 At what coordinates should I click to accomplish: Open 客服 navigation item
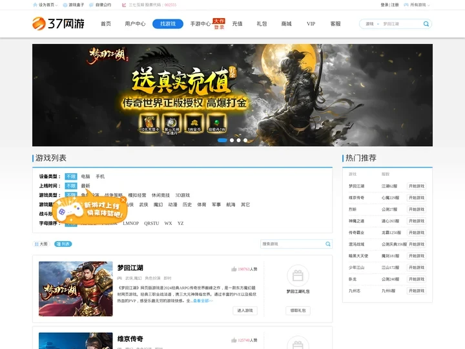tap(335, 24)
